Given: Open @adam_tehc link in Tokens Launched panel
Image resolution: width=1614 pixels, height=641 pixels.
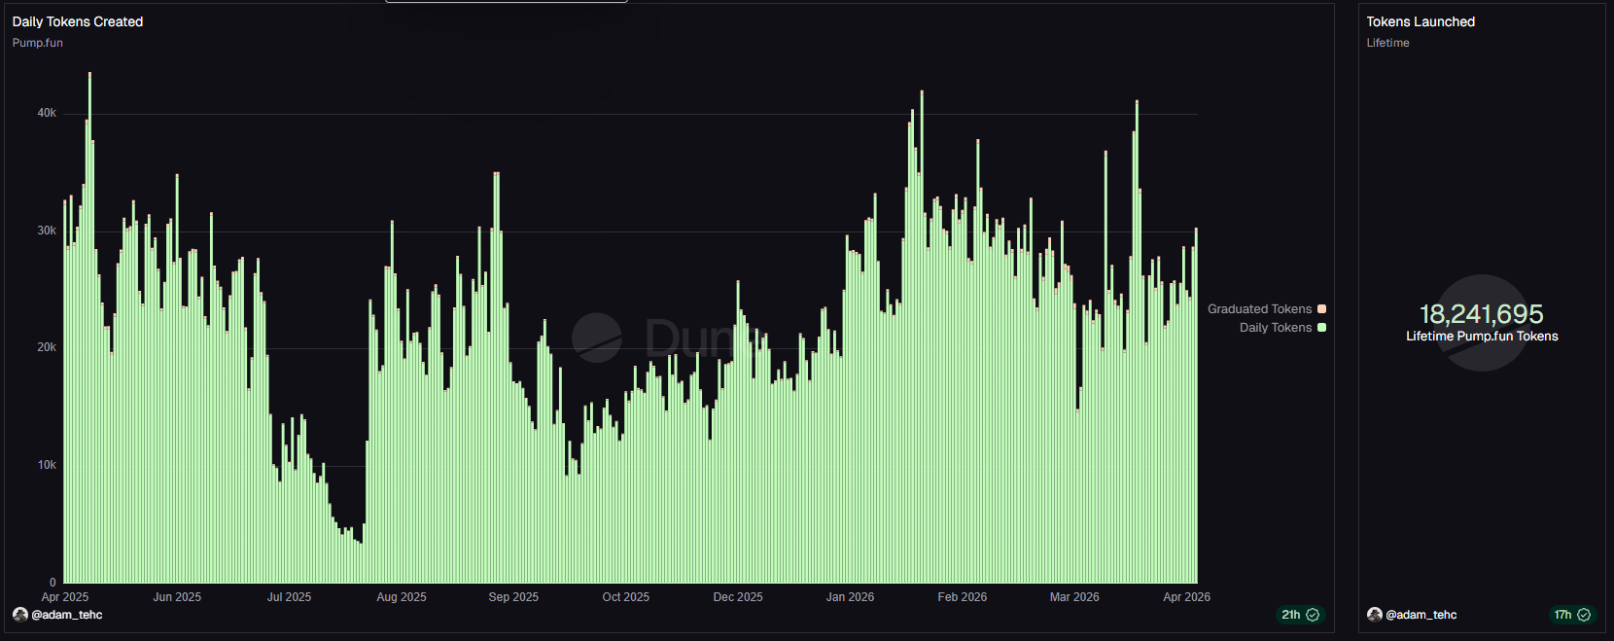Looking at the screenshot, I should click(1421, 615).
